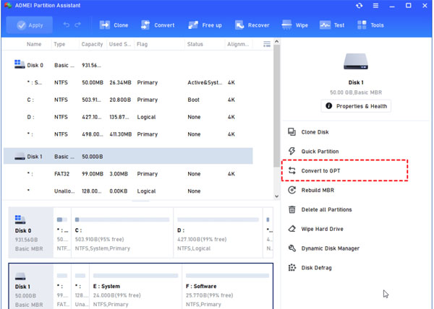434x309 pixels.
Task: Open the Clone toolbar menu
Action: point(114,25)
